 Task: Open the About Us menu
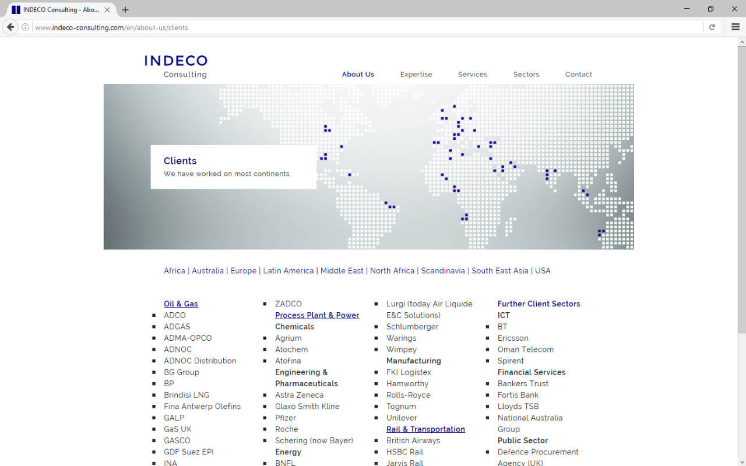click(358, 75)
